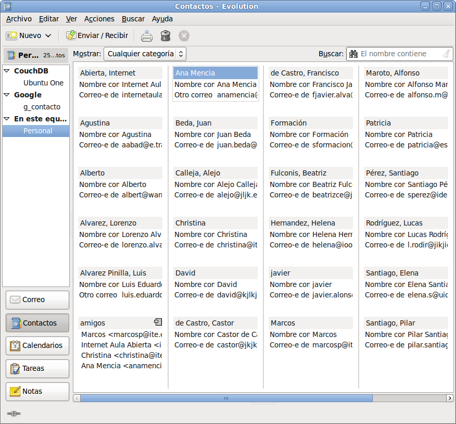Select the Pérez, Santiago contact

click(406, 173)
